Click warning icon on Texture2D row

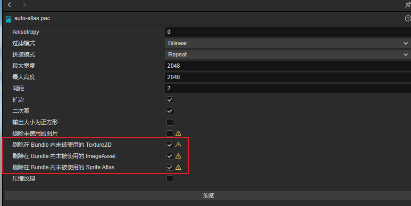178,145
